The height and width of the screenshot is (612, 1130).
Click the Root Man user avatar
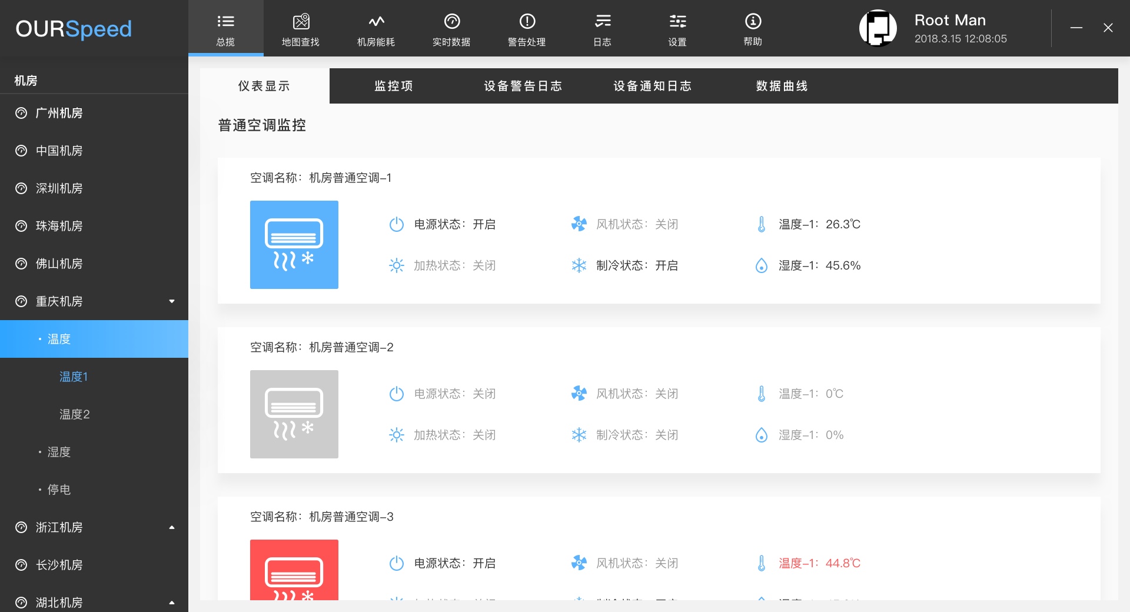[878, 28]
